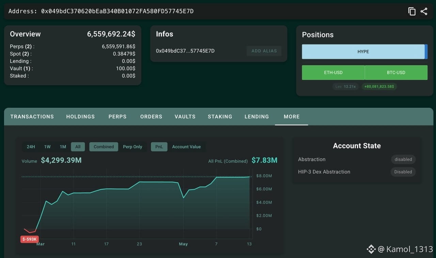Set chart range to 1W
Image resolution: width=436 pixels, height=258 pixels.
[47, 147]
